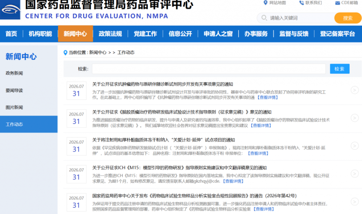Viewport: 362px width, 214px height.
Task: Click 查看详情 under 脑胶质瘤 notice
Action: [x=261, y=125]
